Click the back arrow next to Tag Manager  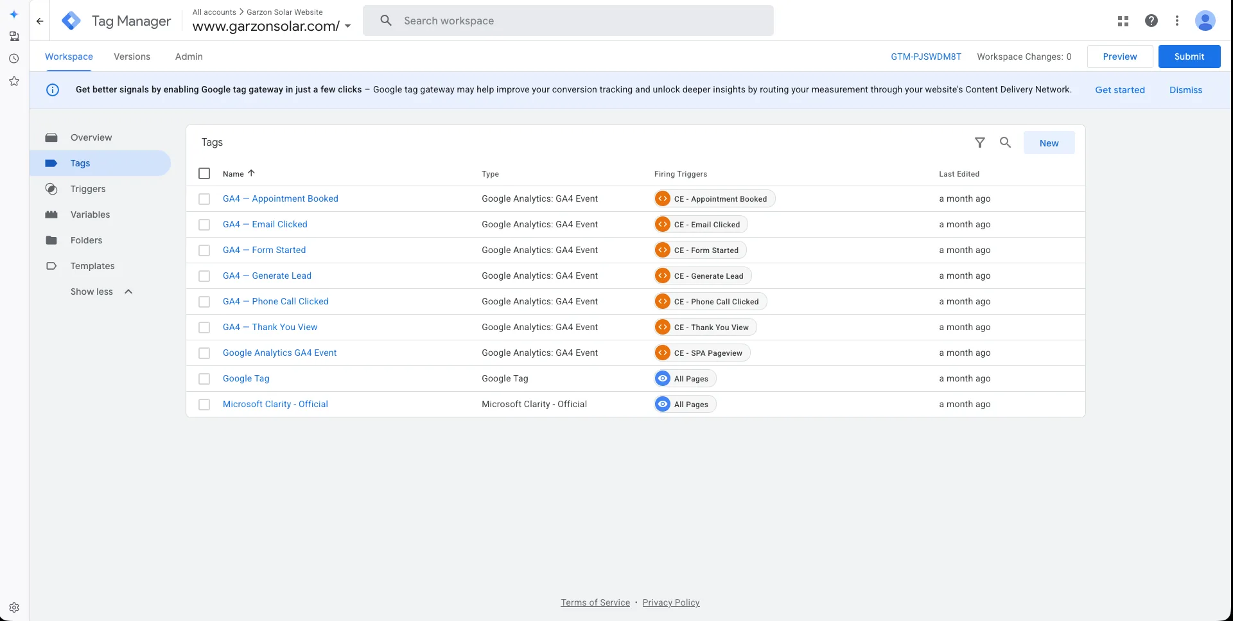(x=40, y=21)
